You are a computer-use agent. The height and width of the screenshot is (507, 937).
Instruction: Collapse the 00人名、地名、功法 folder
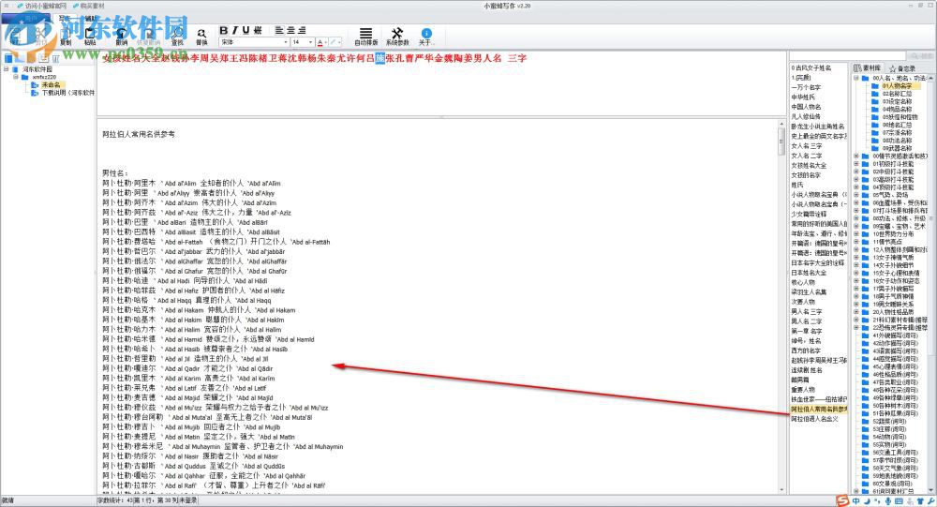pyautogui.click(x=855, y=79)
